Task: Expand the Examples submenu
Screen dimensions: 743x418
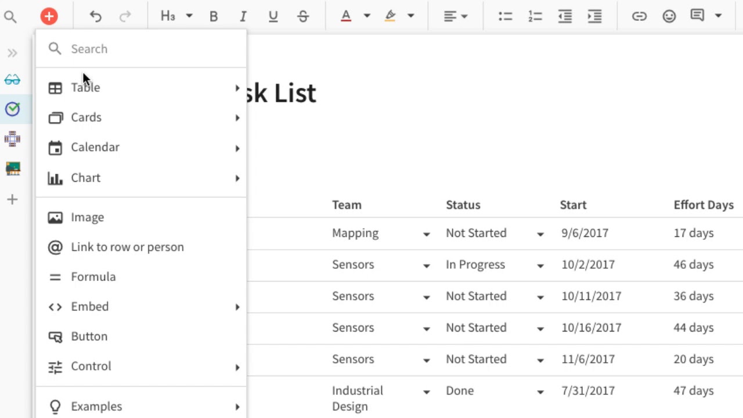Action: 141,406
